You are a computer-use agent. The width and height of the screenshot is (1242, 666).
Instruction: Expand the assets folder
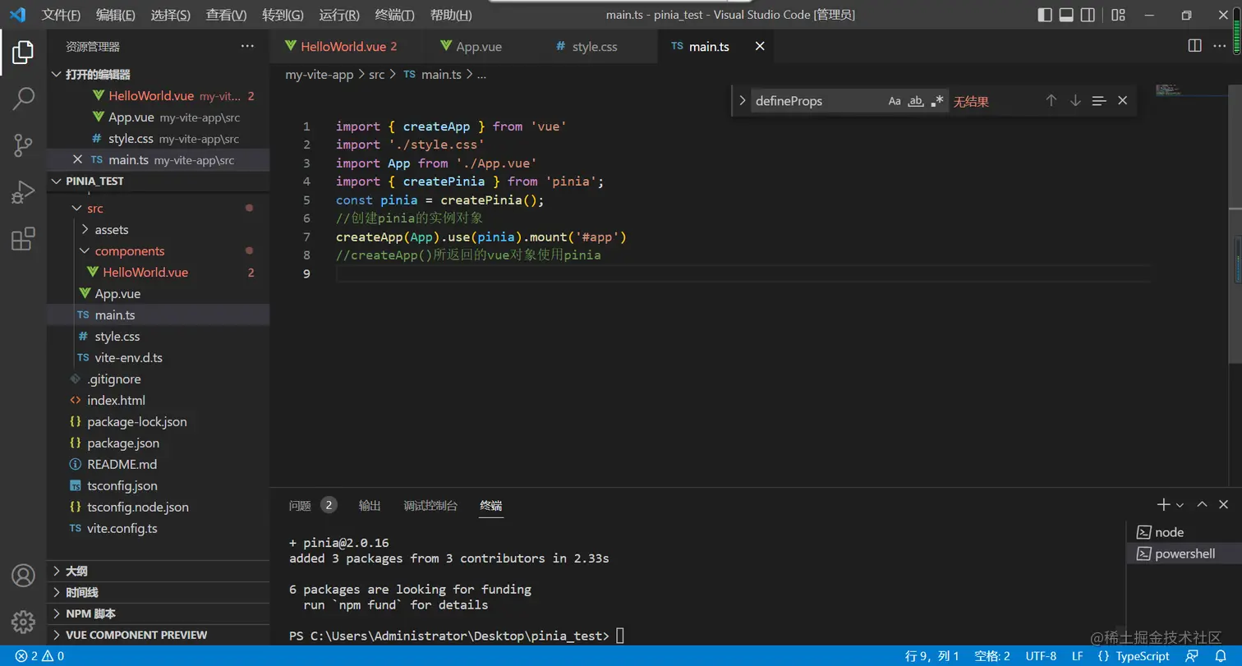[x=159, y=230]
